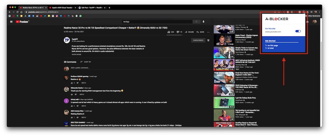
Task: Click the SUBSCRIBED button
Action: pyautogui.click(x=198, y=40)
